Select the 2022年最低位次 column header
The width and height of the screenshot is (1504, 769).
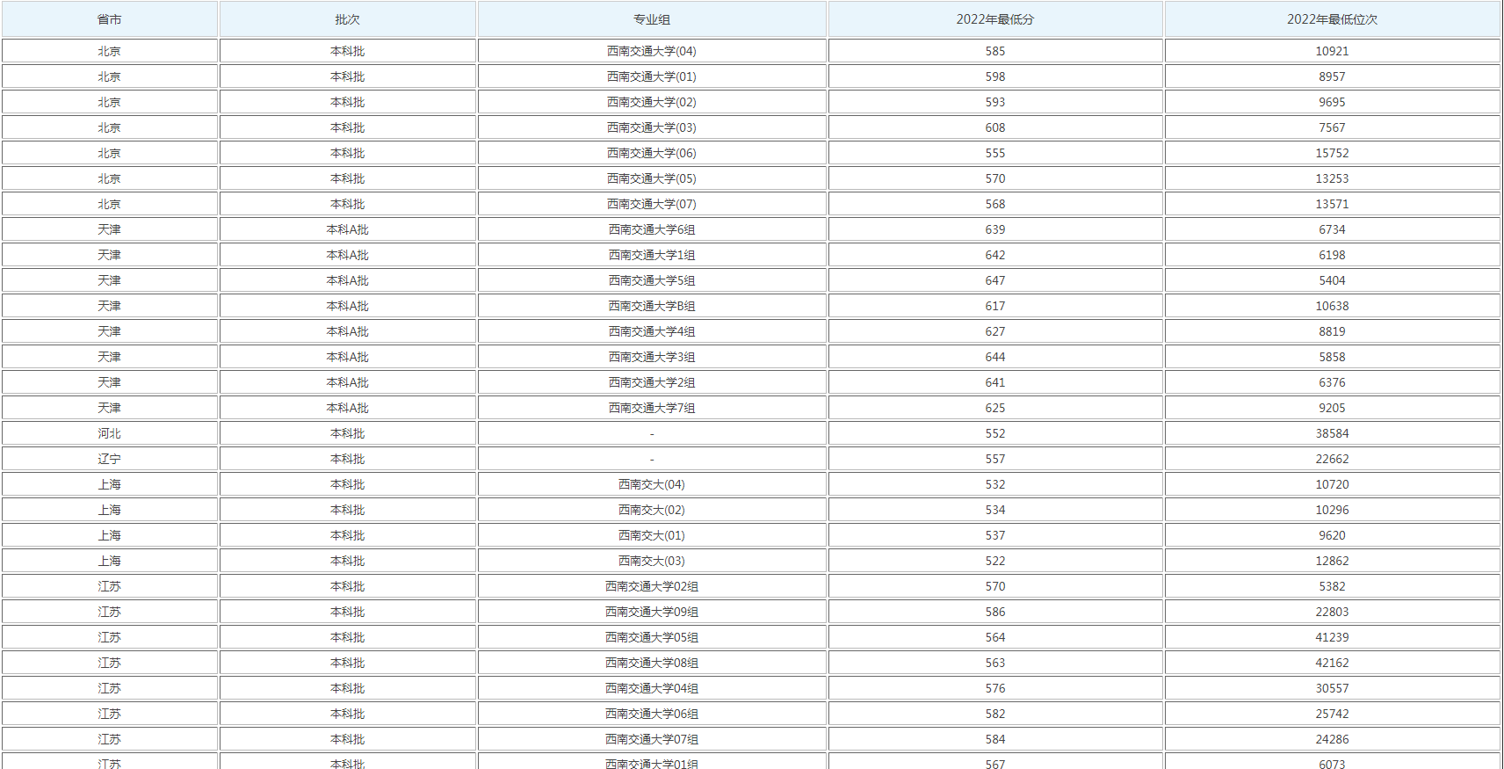pos(1332,19)
